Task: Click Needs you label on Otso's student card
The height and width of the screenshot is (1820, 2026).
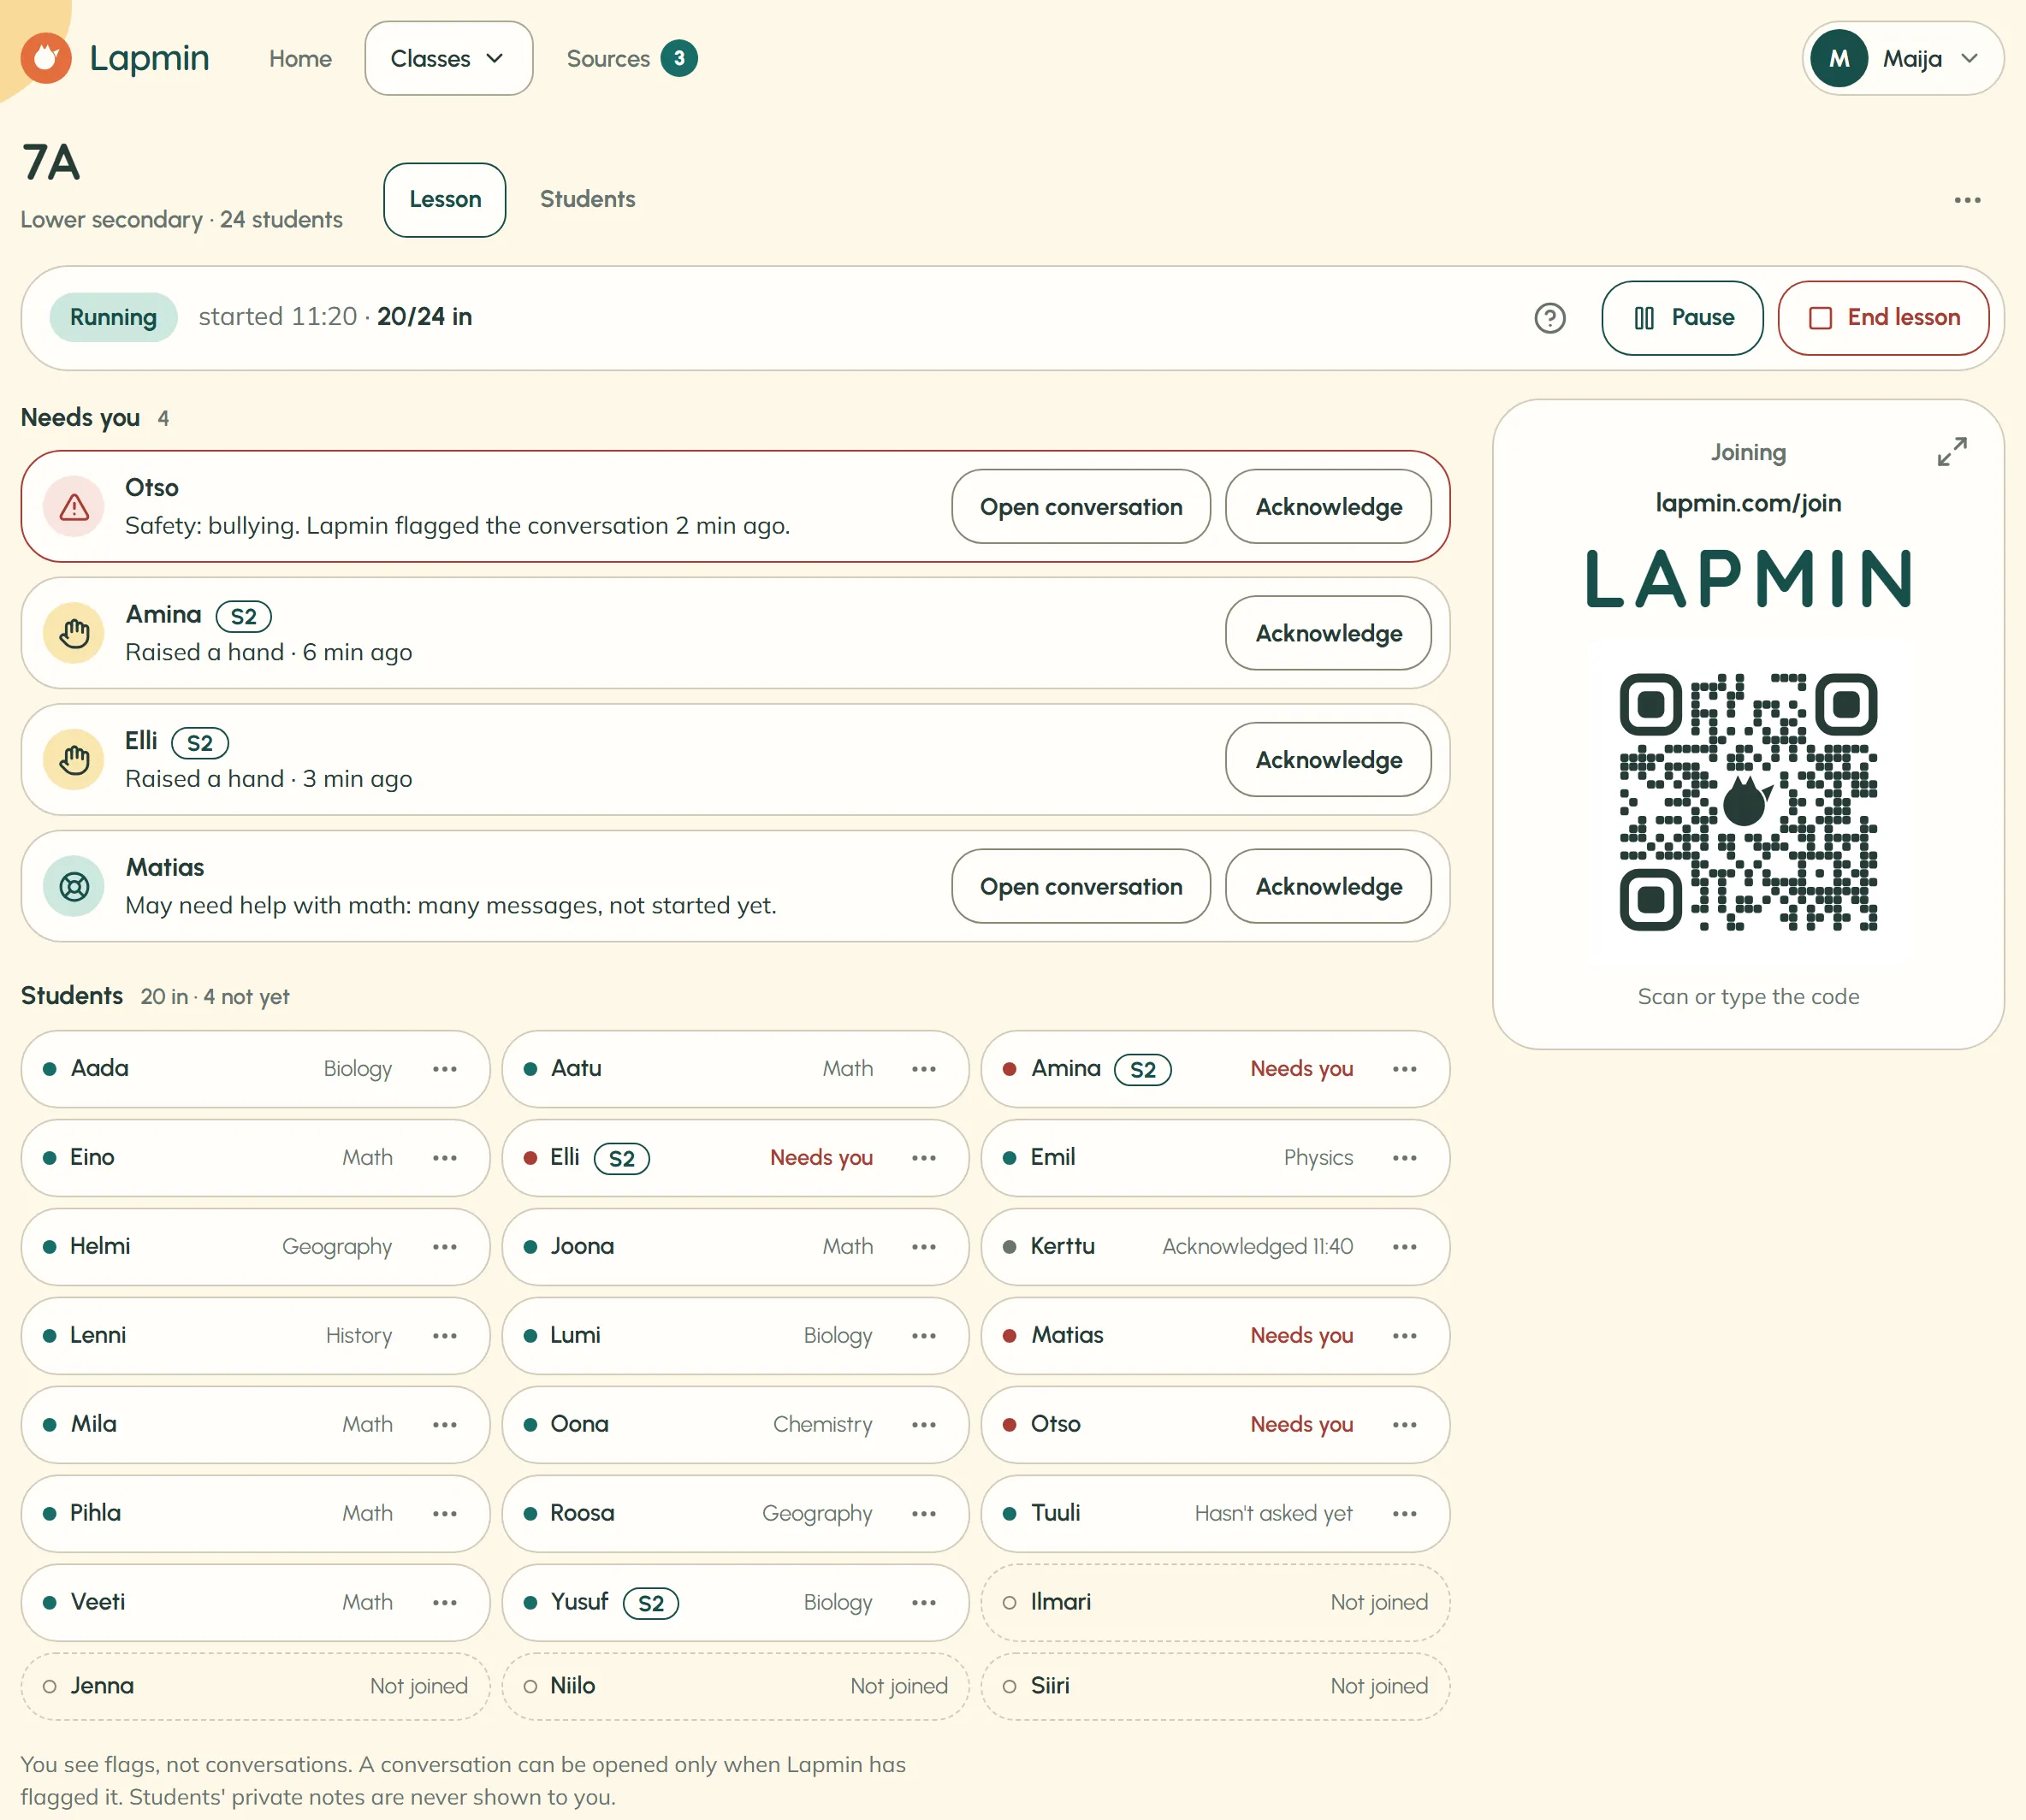Action: click(1301, 1425)
